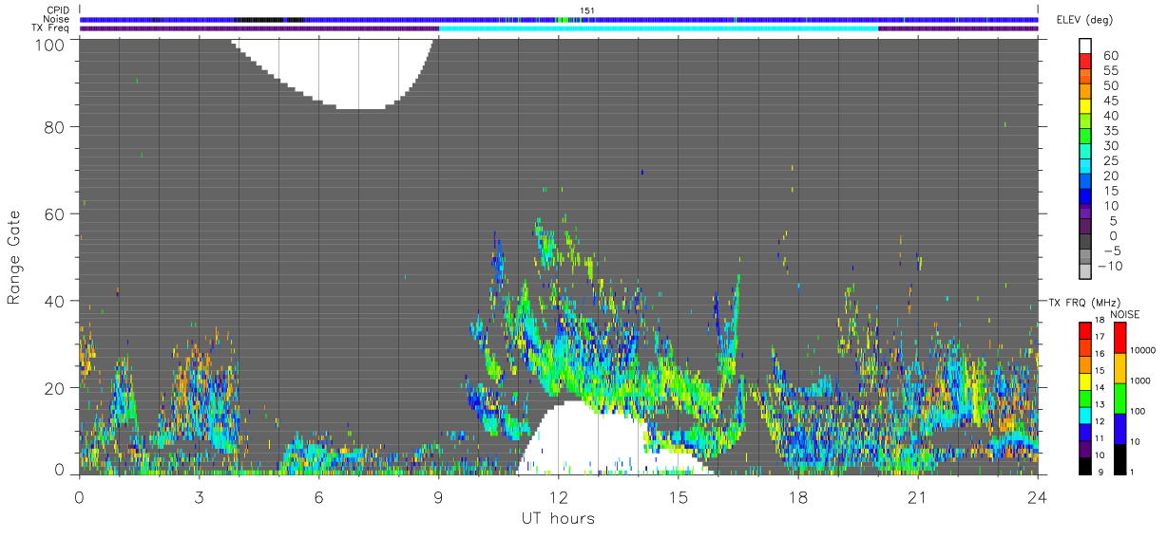Image resolution: width=1167 pixels, height=538 pixels.
Task: Click the '21' UT hours tick label
Action: pos(917,497)
